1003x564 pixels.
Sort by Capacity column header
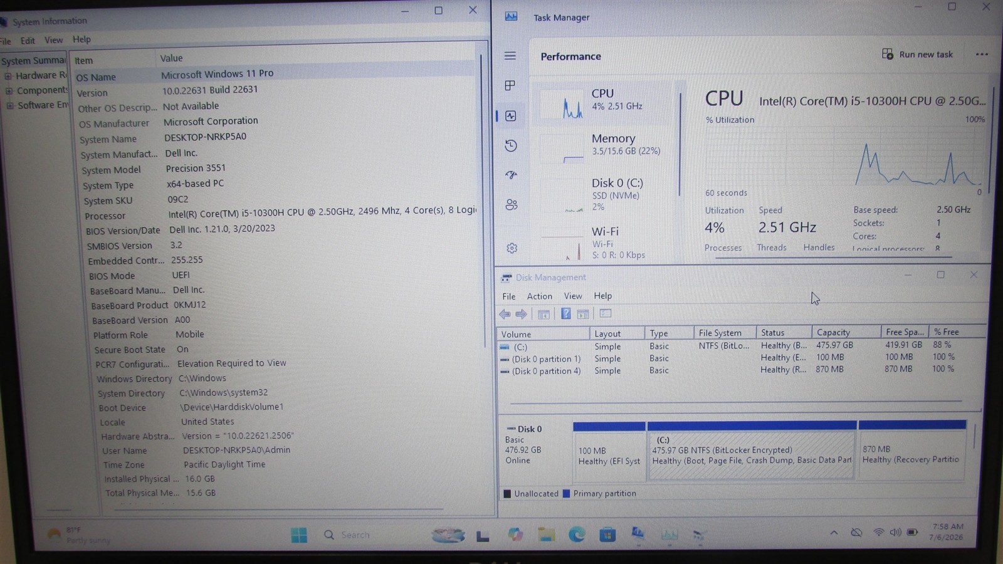[845, 332]
